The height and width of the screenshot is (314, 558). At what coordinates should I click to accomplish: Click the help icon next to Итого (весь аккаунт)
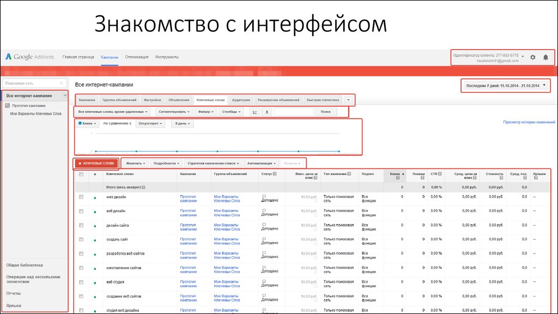click(x=143, y=188)
